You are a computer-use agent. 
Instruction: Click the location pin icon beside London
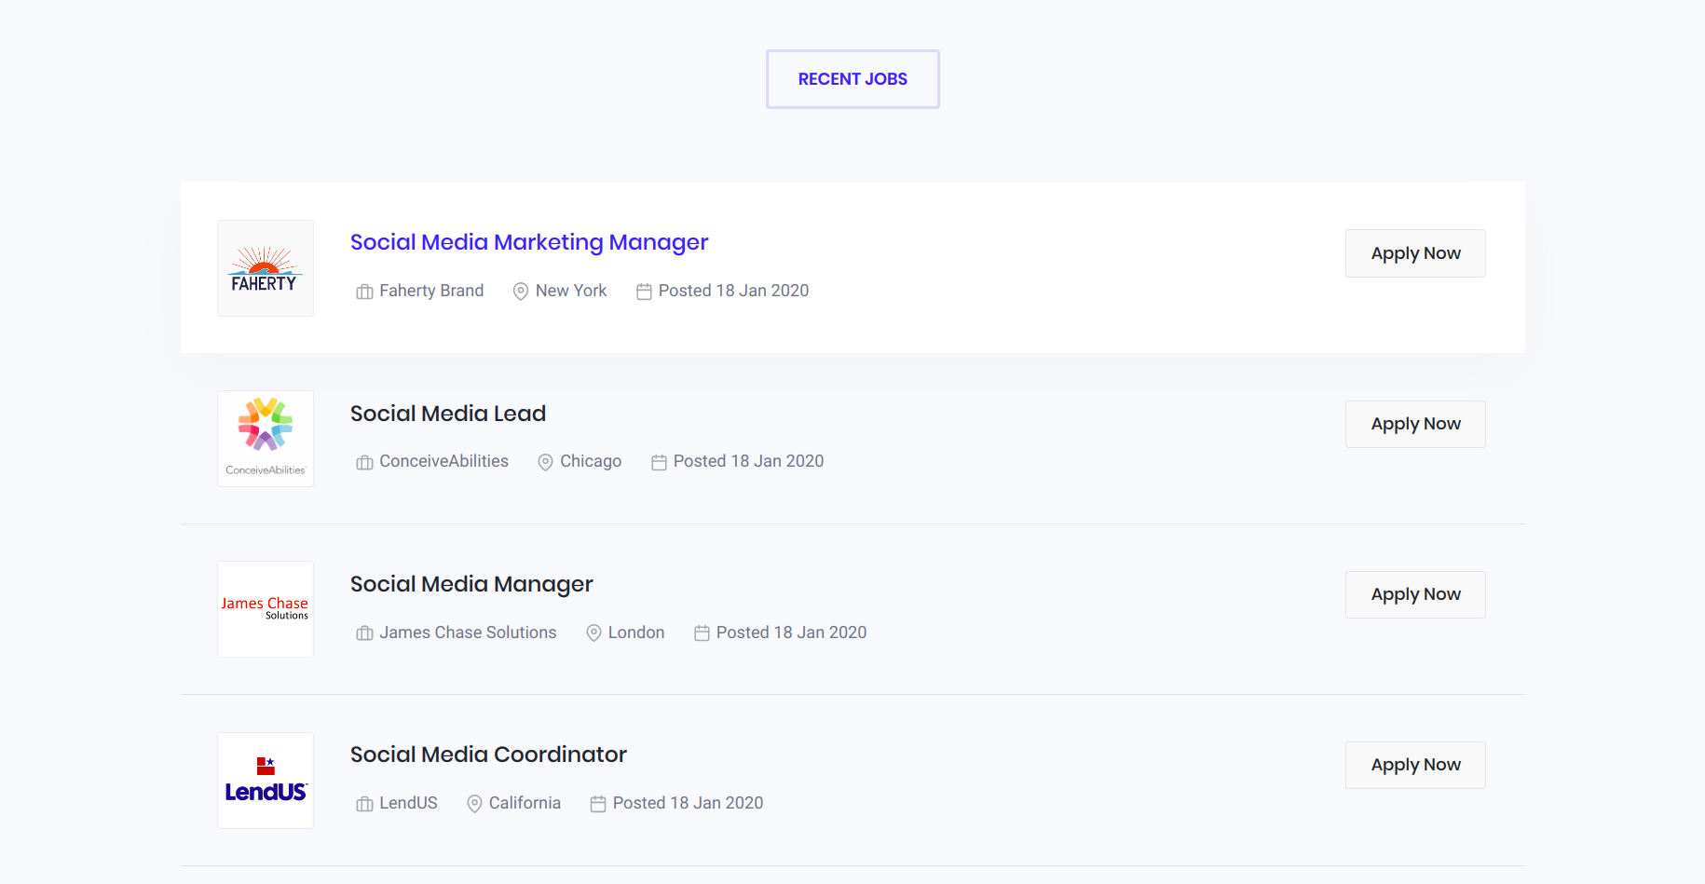tap(593, 632)
